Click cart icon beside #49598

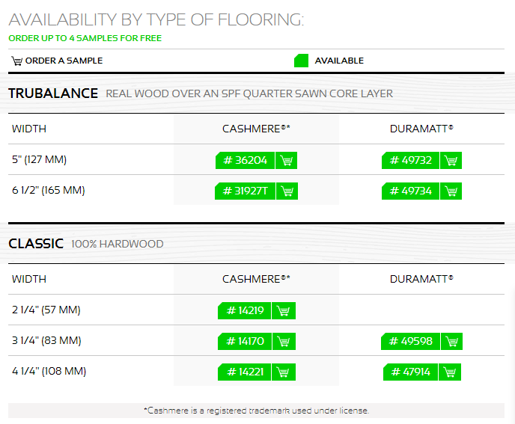(x=451, y=341)
